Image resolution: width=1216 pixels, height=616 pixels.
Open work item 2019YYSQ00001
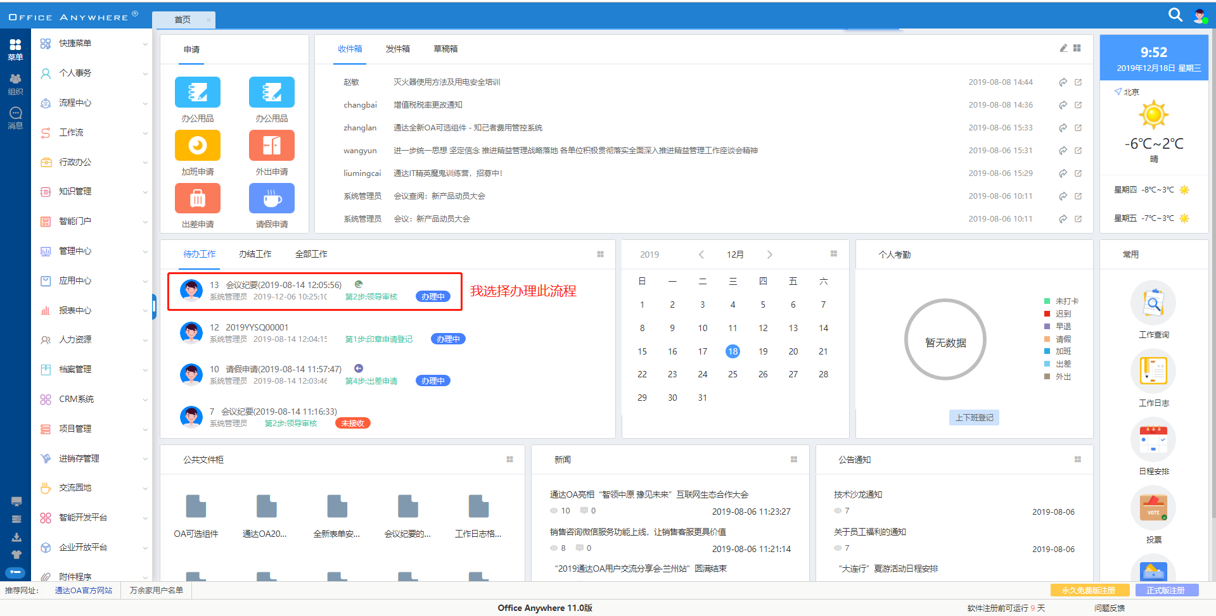(x=257, y=327)
